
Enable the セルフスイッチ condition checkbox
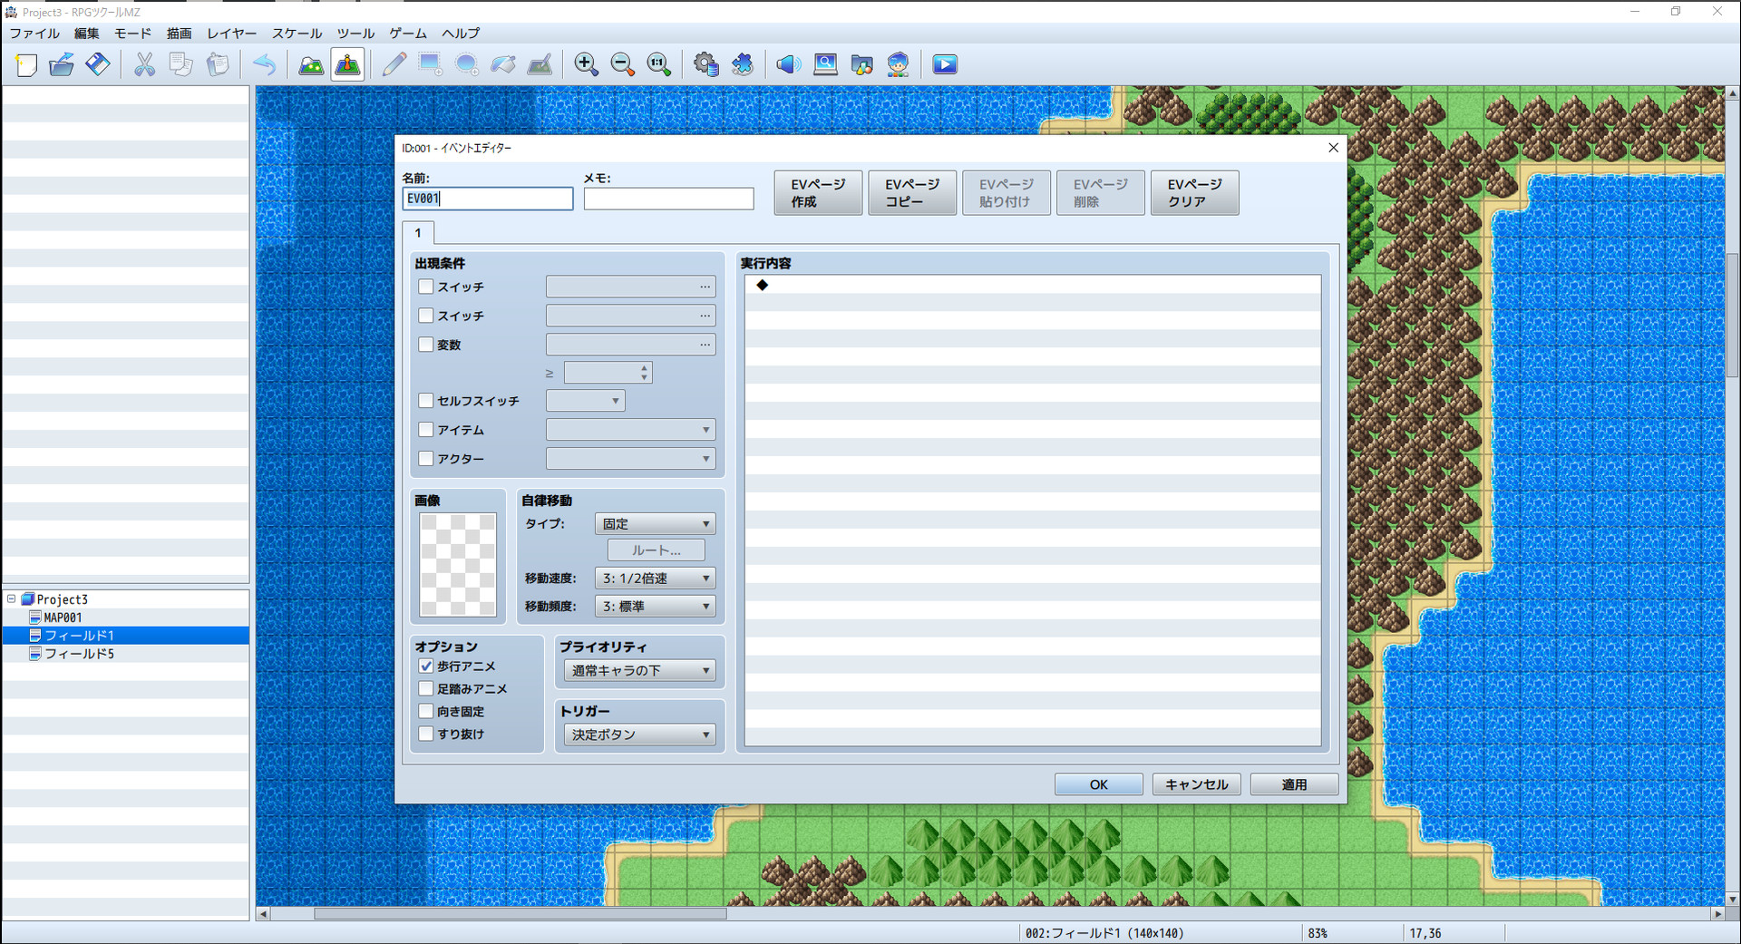[x=426, y=401]
